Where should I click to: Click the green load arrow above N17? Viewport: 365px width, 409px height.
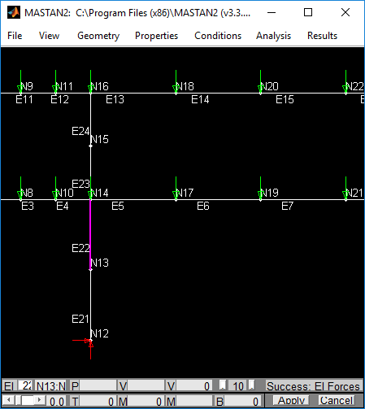(176, 188)
